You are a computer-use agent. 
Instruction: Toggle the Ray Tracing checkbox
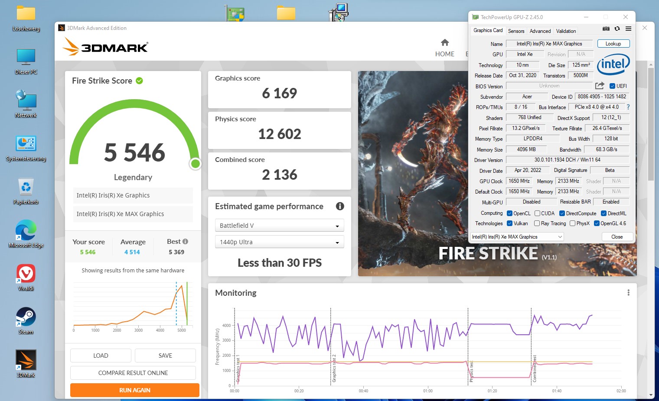pos(537,223)
